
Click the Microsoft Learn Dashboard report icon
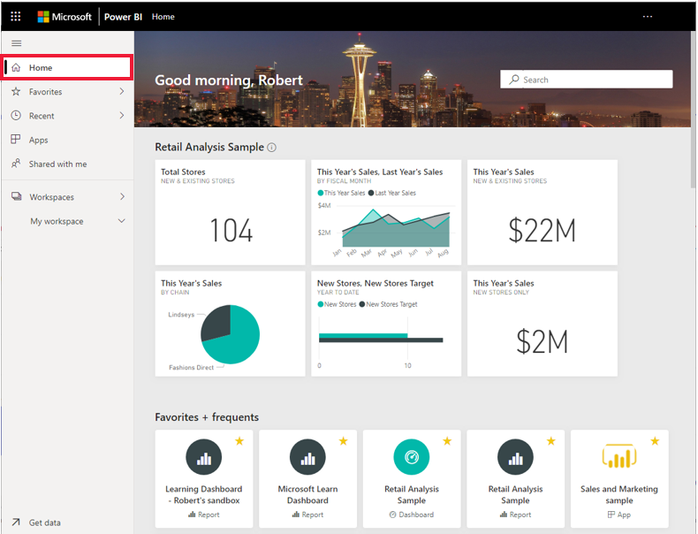(307, 457)
